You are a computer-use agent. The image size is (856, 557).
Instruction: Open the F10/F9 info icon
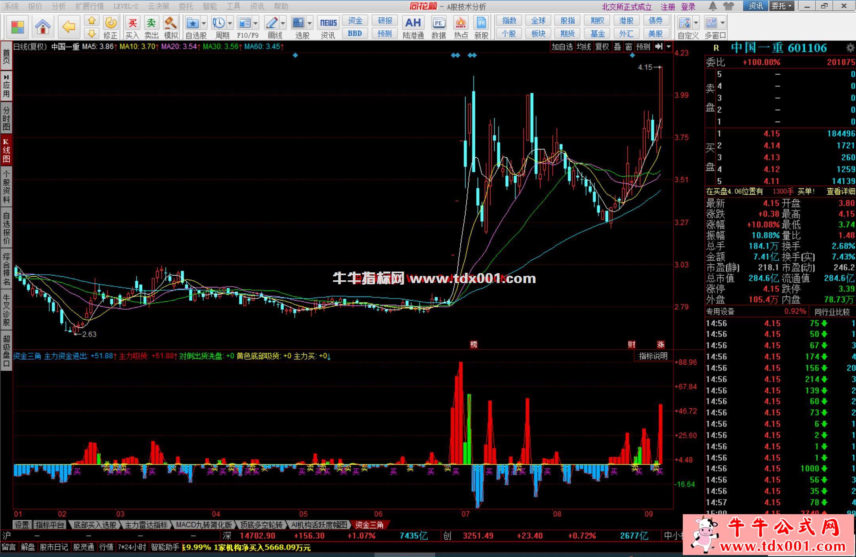245,23
